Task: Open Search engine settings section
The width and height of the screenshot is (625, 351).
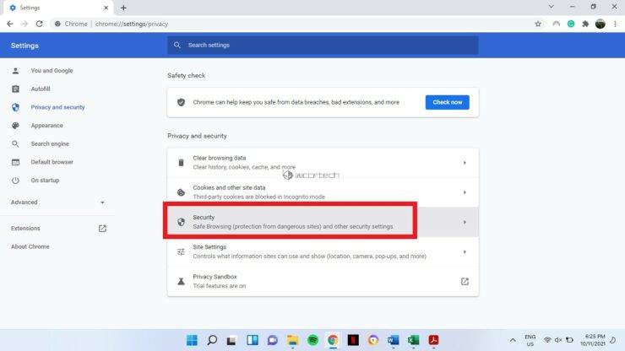Action: [50, 143]
